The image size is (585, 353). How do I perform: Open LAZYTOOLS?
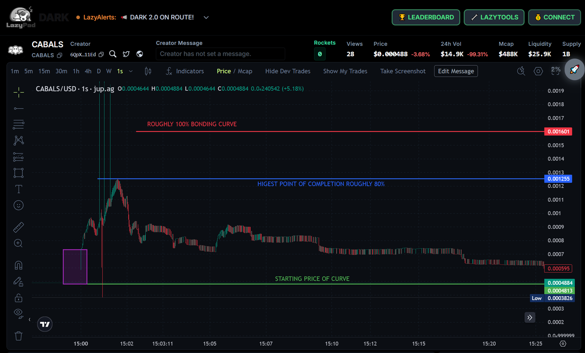point(494,17)
